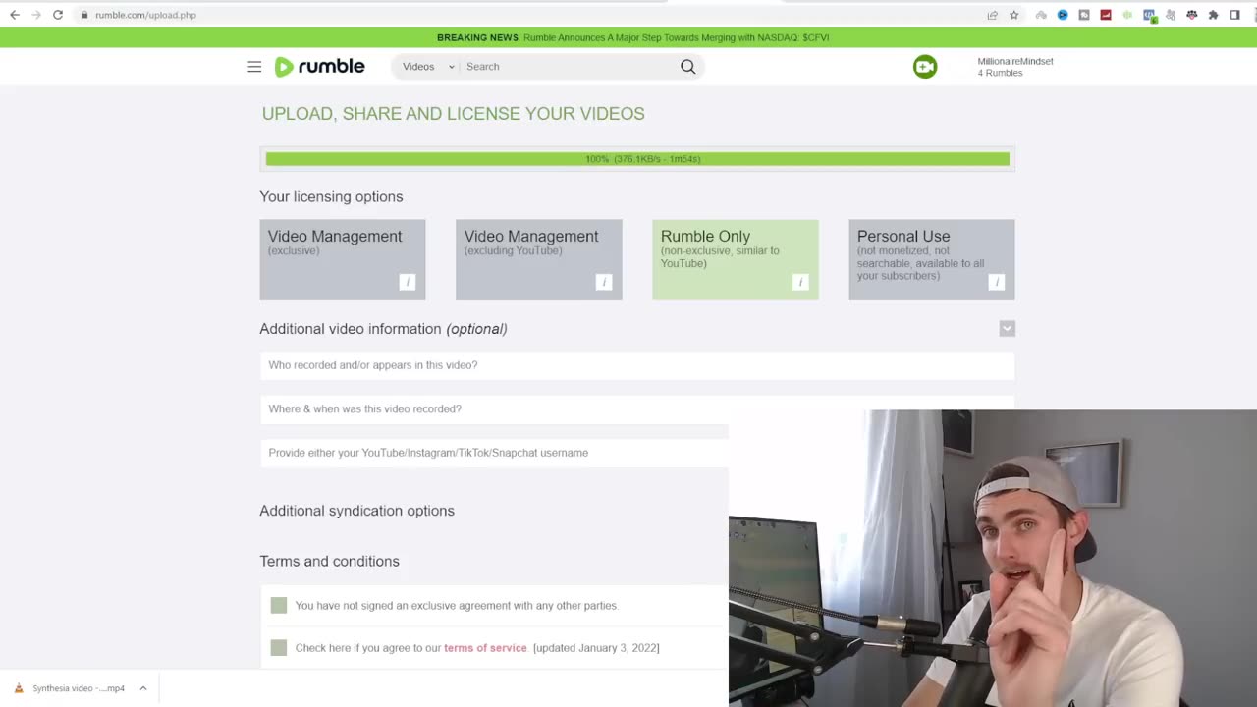The image size is (1257, 707).
Task: Open the hamburger menu next to Rumble logo
Action: tap(254, 67)
